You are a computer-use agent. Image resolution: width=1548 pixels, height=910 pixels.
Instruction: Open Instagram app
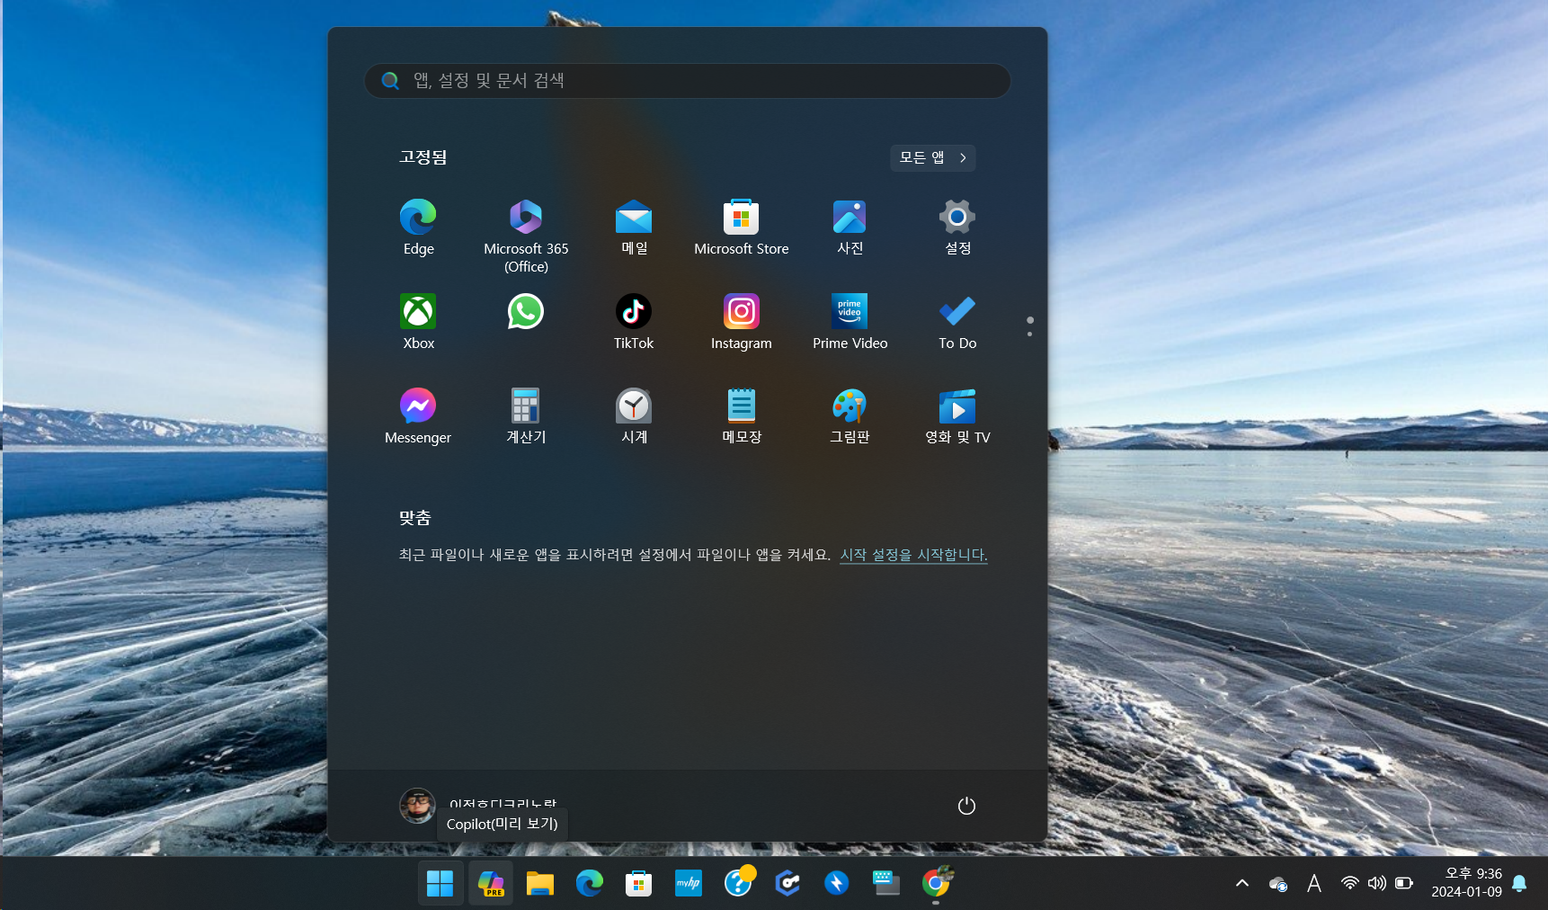pyautogui.click(x=742, y=322)
